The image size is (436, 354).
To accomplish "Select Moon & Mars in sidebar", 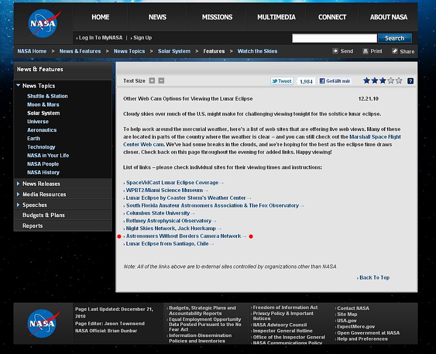I will (x=43, y=104).
